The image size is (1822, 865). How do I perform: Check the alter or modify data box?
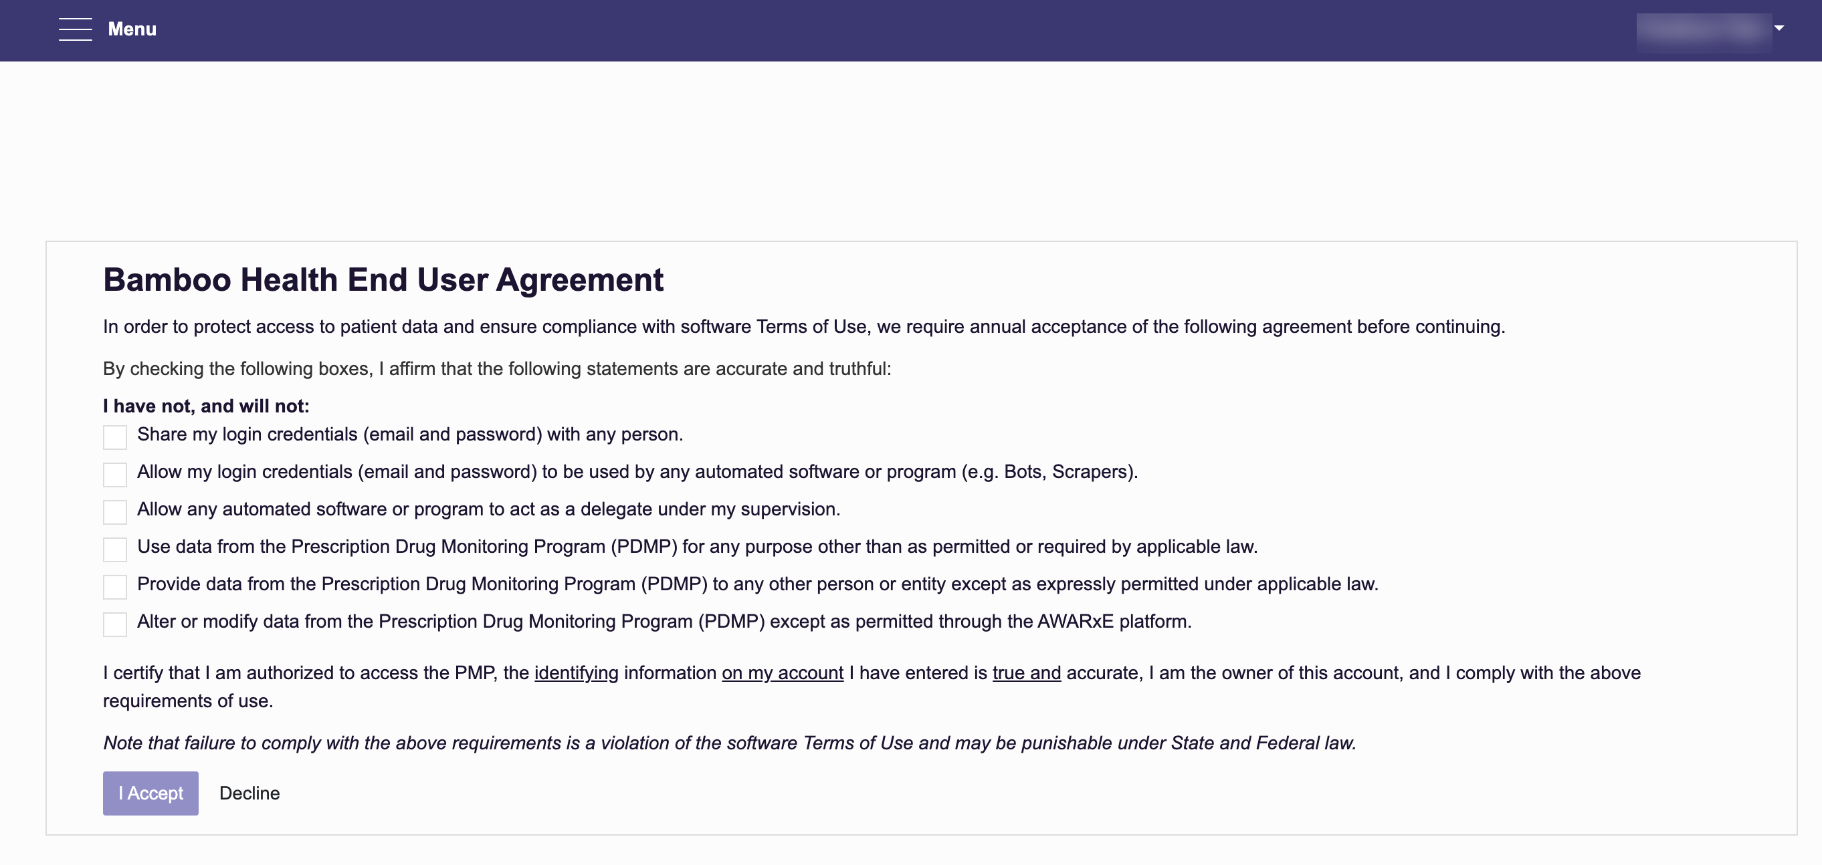point(114,624)
